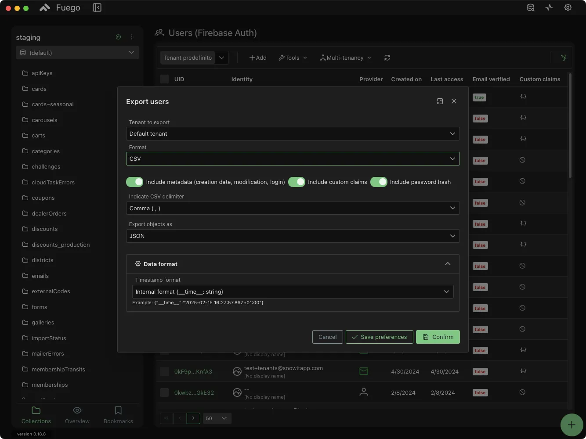
Task: Open settings via the gear icon
Action: 568,7
